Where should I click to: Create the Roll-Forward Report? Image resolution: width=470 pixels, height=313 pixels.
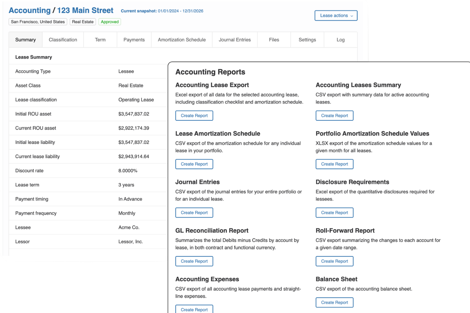334,261
